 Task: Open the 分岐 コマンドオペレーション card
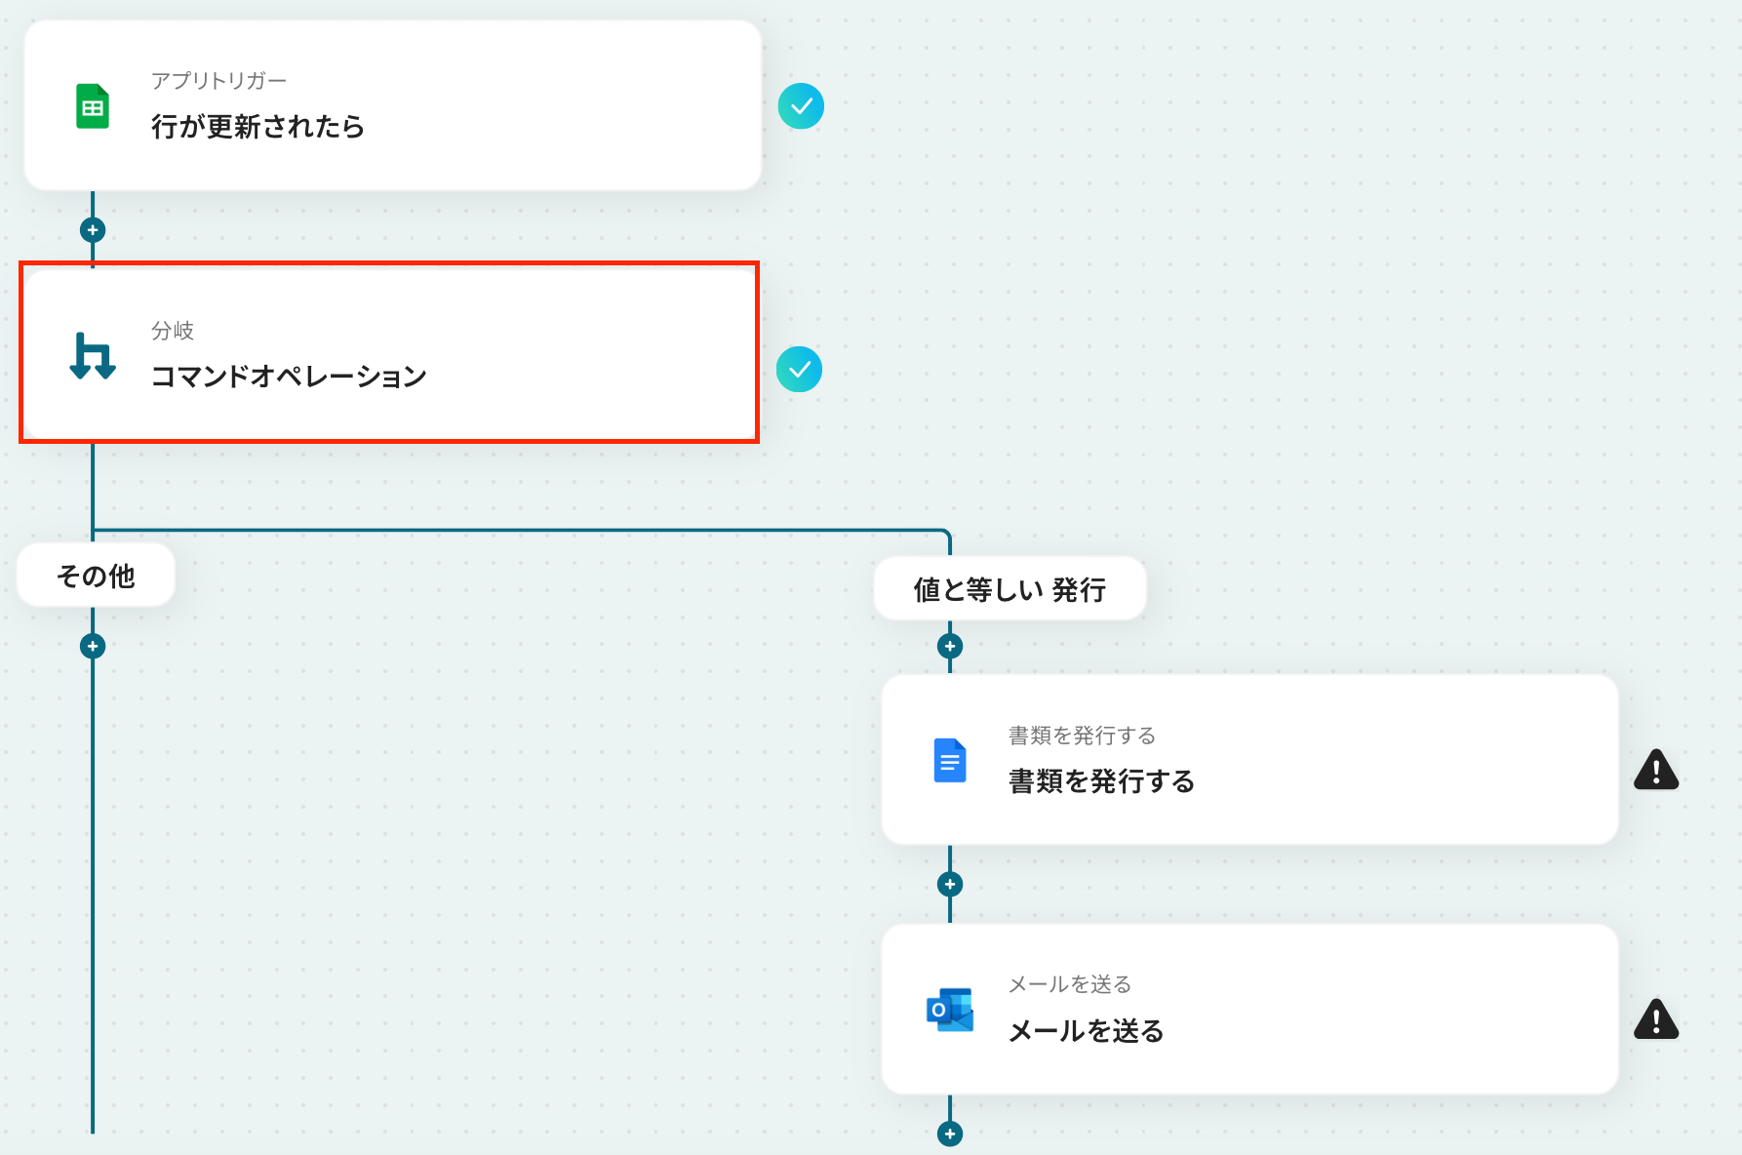tap(390, 353)
